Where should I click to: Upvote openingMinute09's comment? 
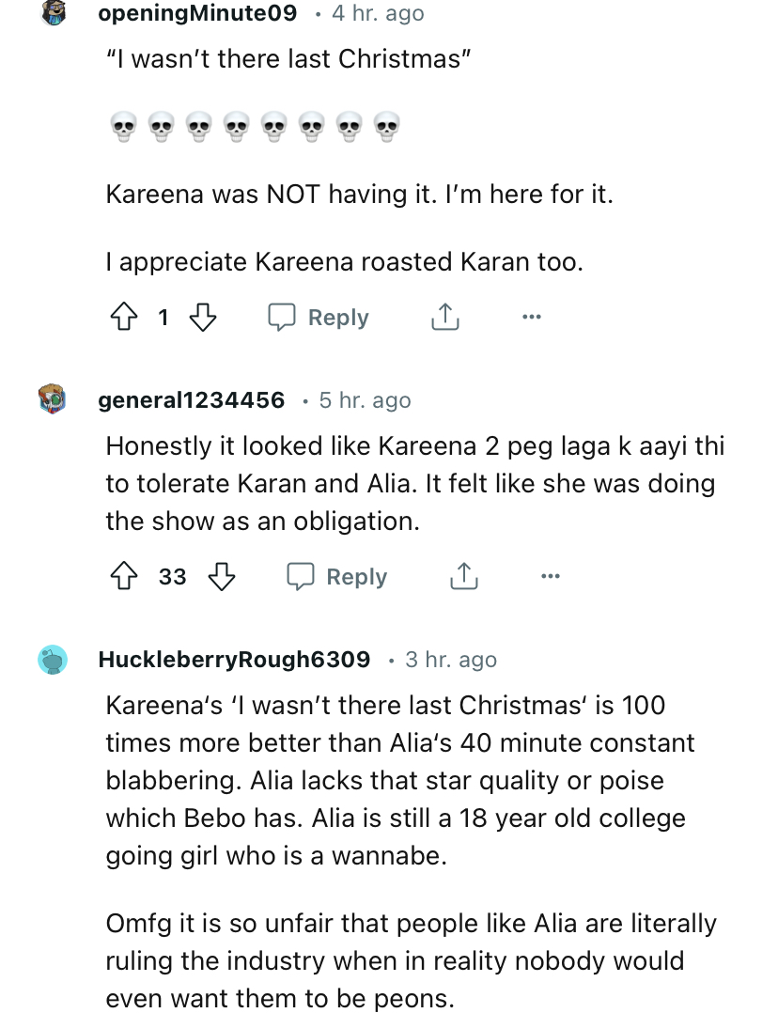(123, 318)
